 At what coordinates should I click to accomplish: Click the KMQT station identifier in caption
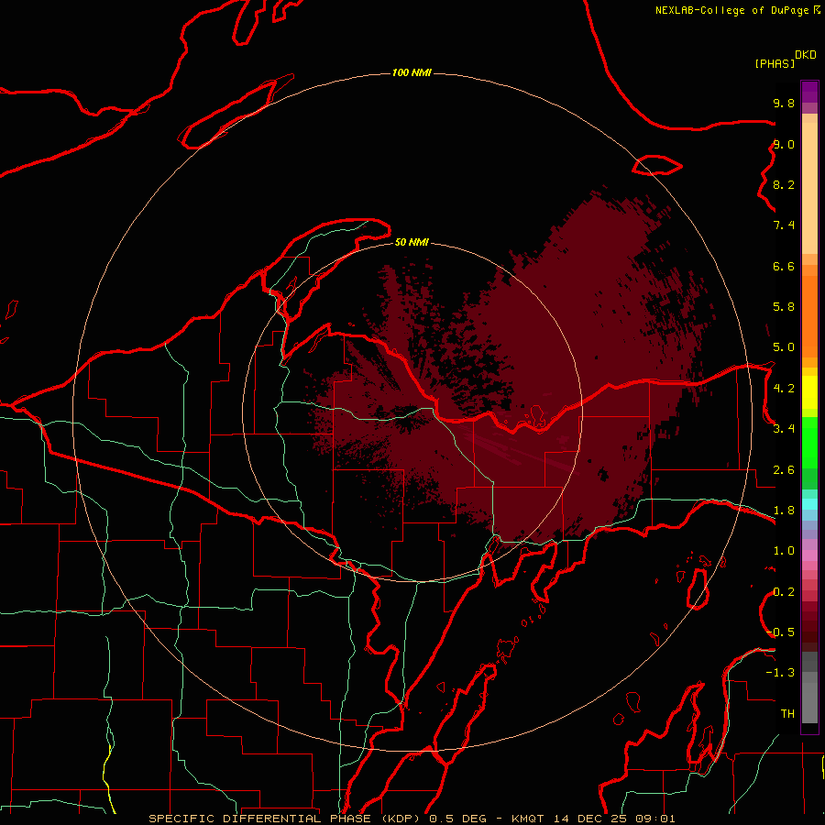(x=527, y=819)
